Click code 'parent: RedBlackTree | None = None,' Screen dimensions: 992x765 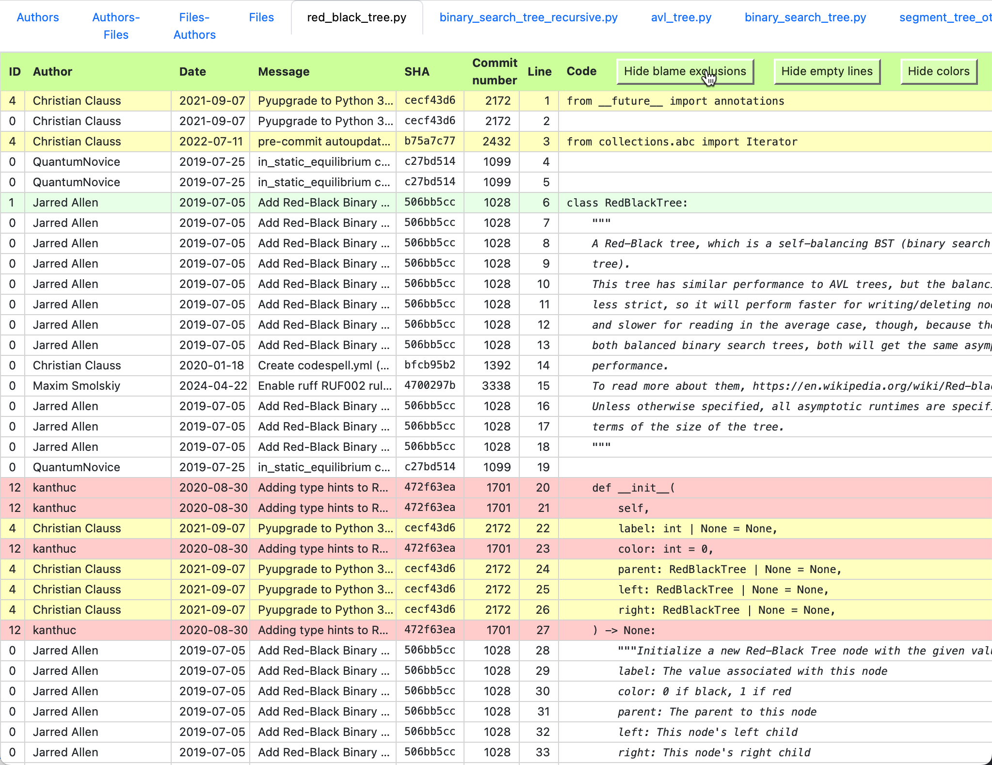(730, 569)
